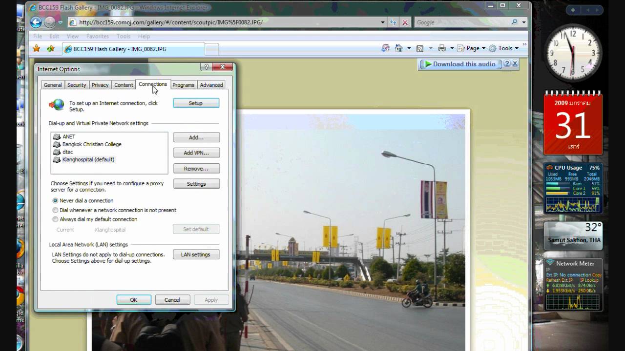Screen dimensions: 625x351
Task: Open LAN settings
Action: pos(196,254)
